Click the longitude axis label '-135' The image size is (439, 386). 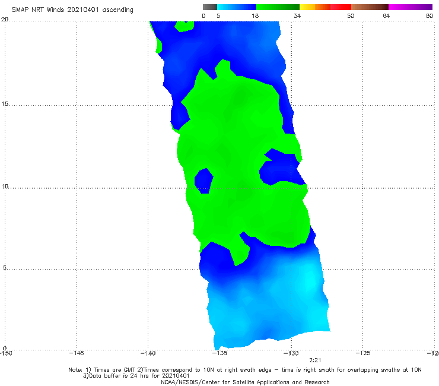(220, 353)
